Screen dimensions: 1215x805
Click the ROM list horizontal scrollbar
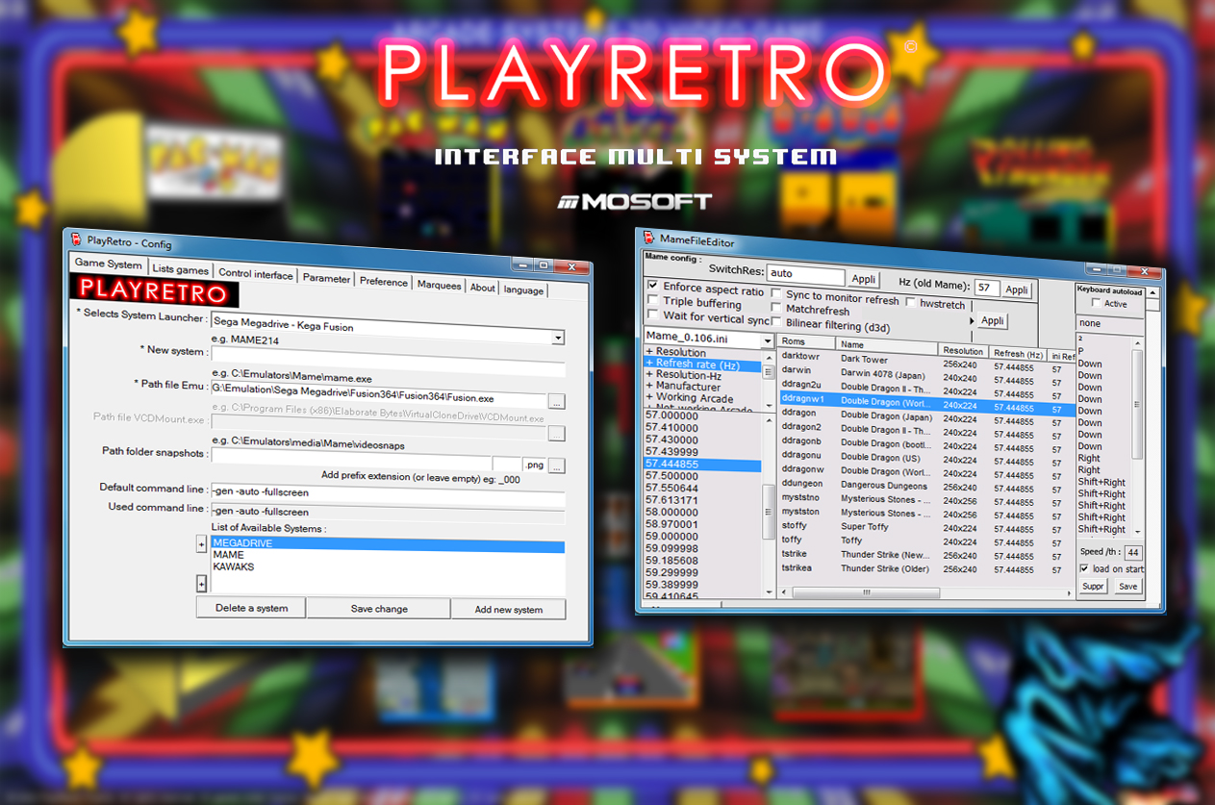tap(866, 592)
